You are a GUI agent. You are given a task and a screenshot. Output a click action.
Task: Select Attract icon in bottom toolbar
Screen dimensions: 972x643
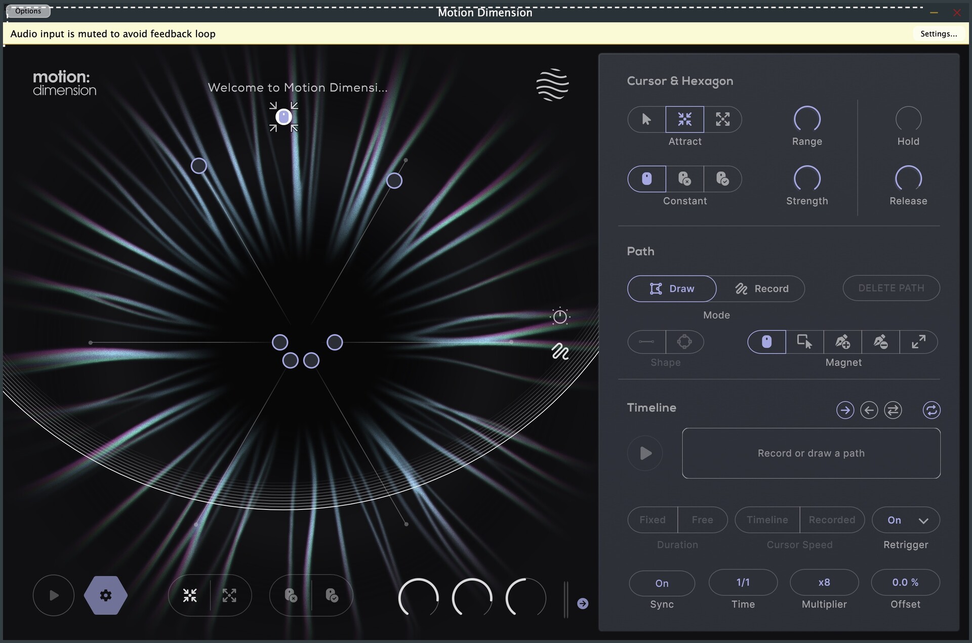point(190,595)
